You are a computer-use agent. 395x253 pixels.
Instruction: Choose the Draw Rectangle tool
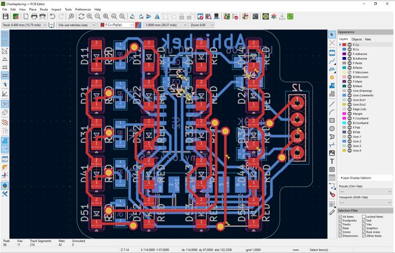tap(332, 121)
